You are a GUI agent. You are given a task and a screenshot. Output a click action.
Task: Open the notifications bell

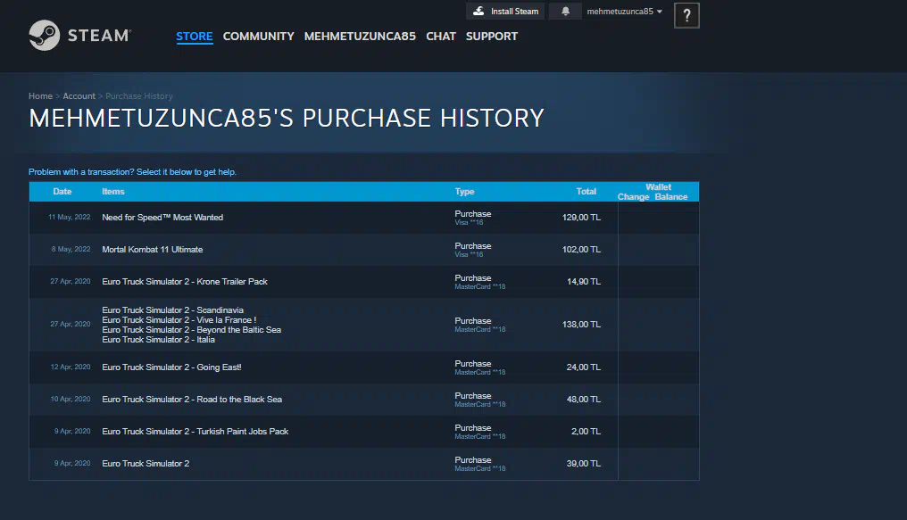coord(565,11)
